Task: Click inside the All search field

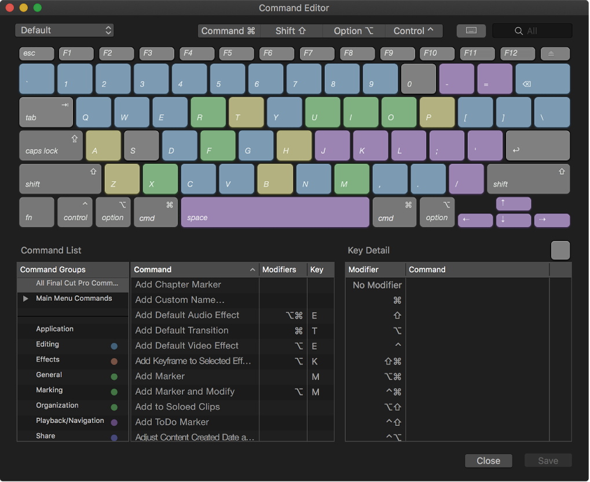Action: (536, 31)
